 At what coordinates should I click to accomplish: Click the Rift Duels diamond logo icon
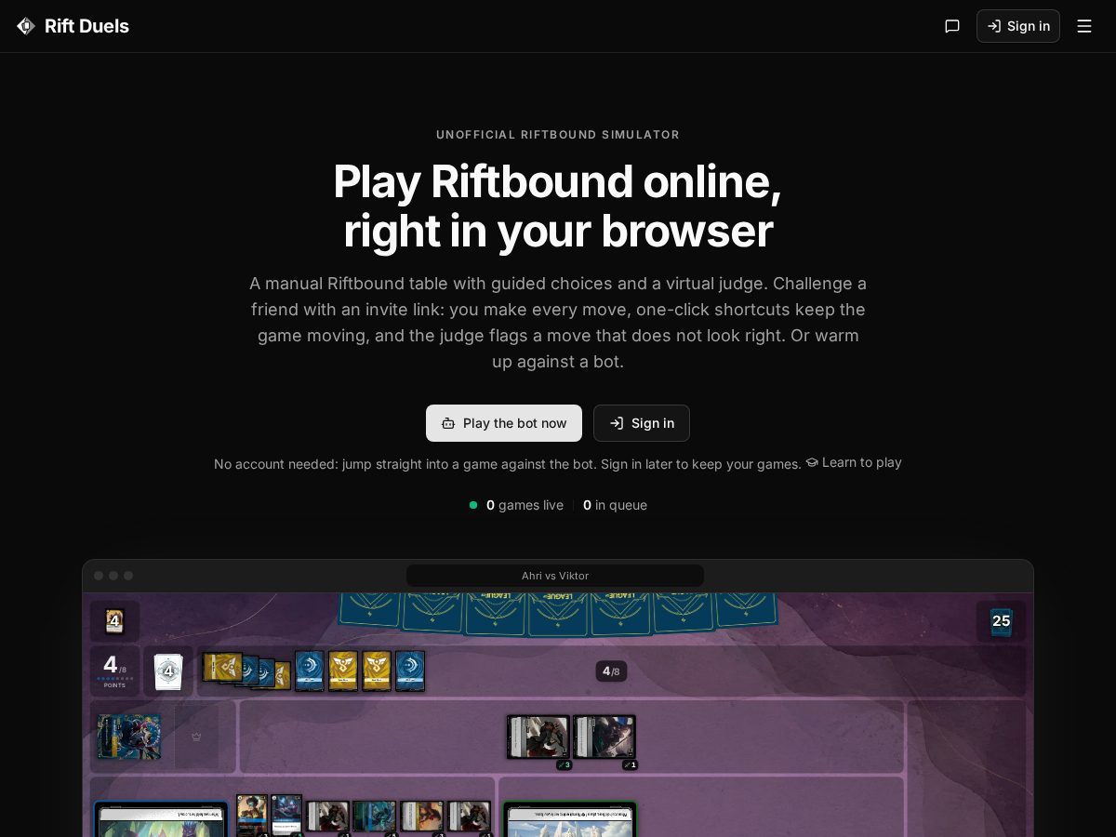pyautogui.click(x=26, y=26)
